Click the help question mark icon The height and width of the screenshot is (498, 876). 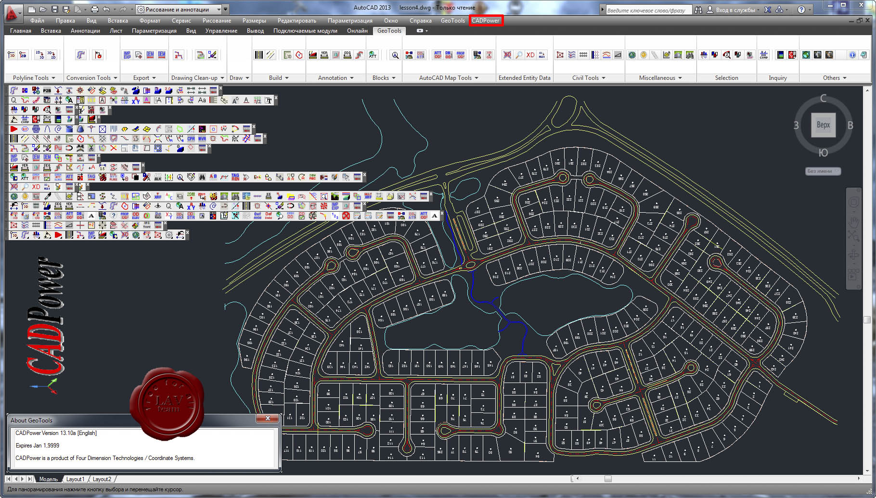801,10
